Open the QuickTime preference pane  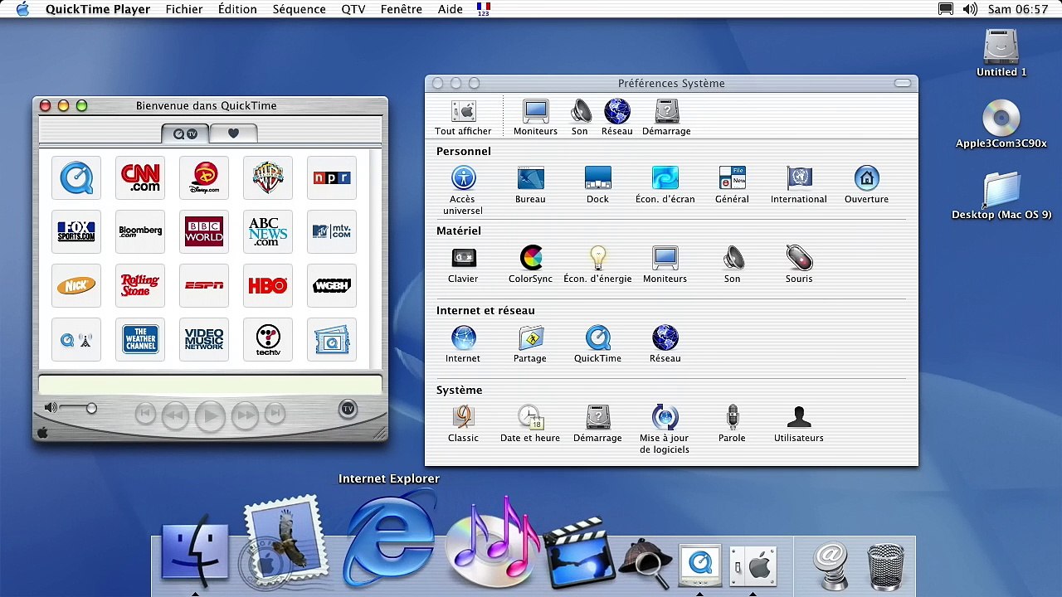597,343
